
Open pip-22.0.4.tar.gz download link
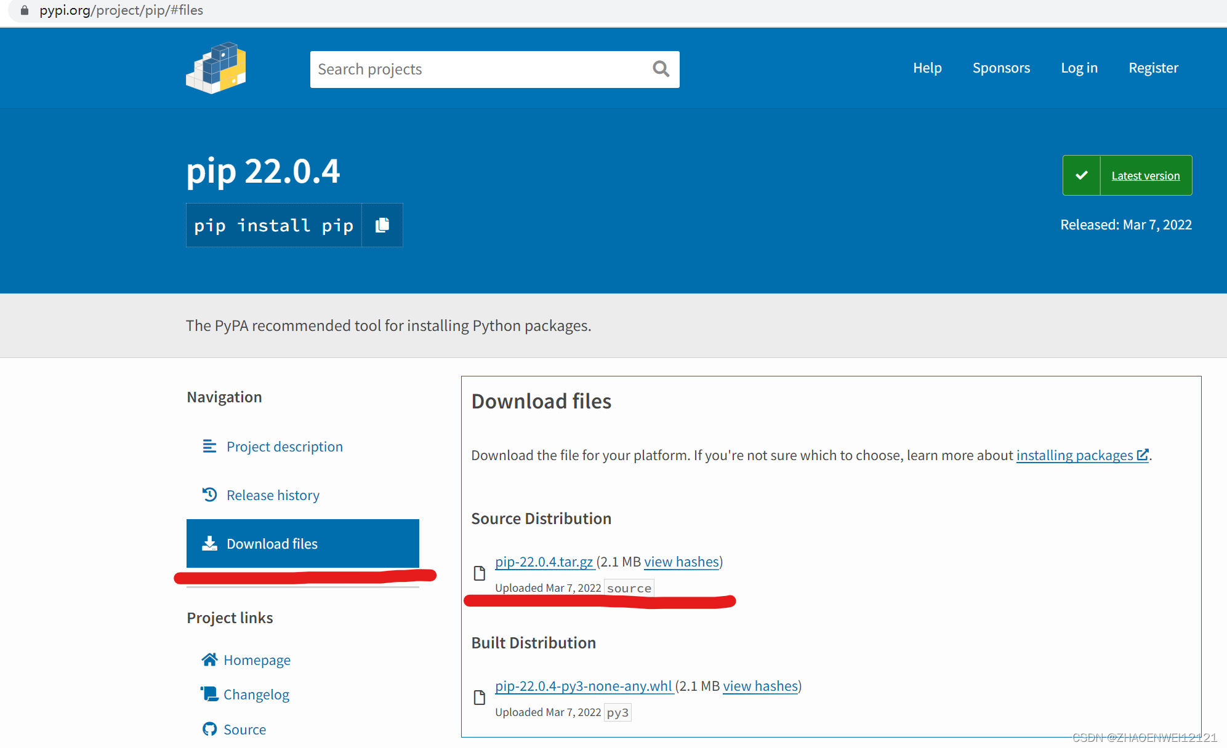[544, 562]
